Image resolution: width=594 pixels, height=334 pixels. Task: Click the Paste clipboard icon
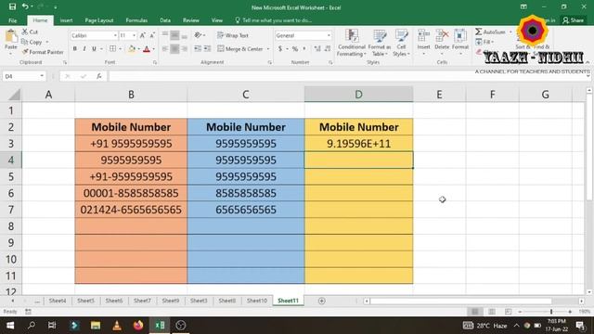click(11, 36)
